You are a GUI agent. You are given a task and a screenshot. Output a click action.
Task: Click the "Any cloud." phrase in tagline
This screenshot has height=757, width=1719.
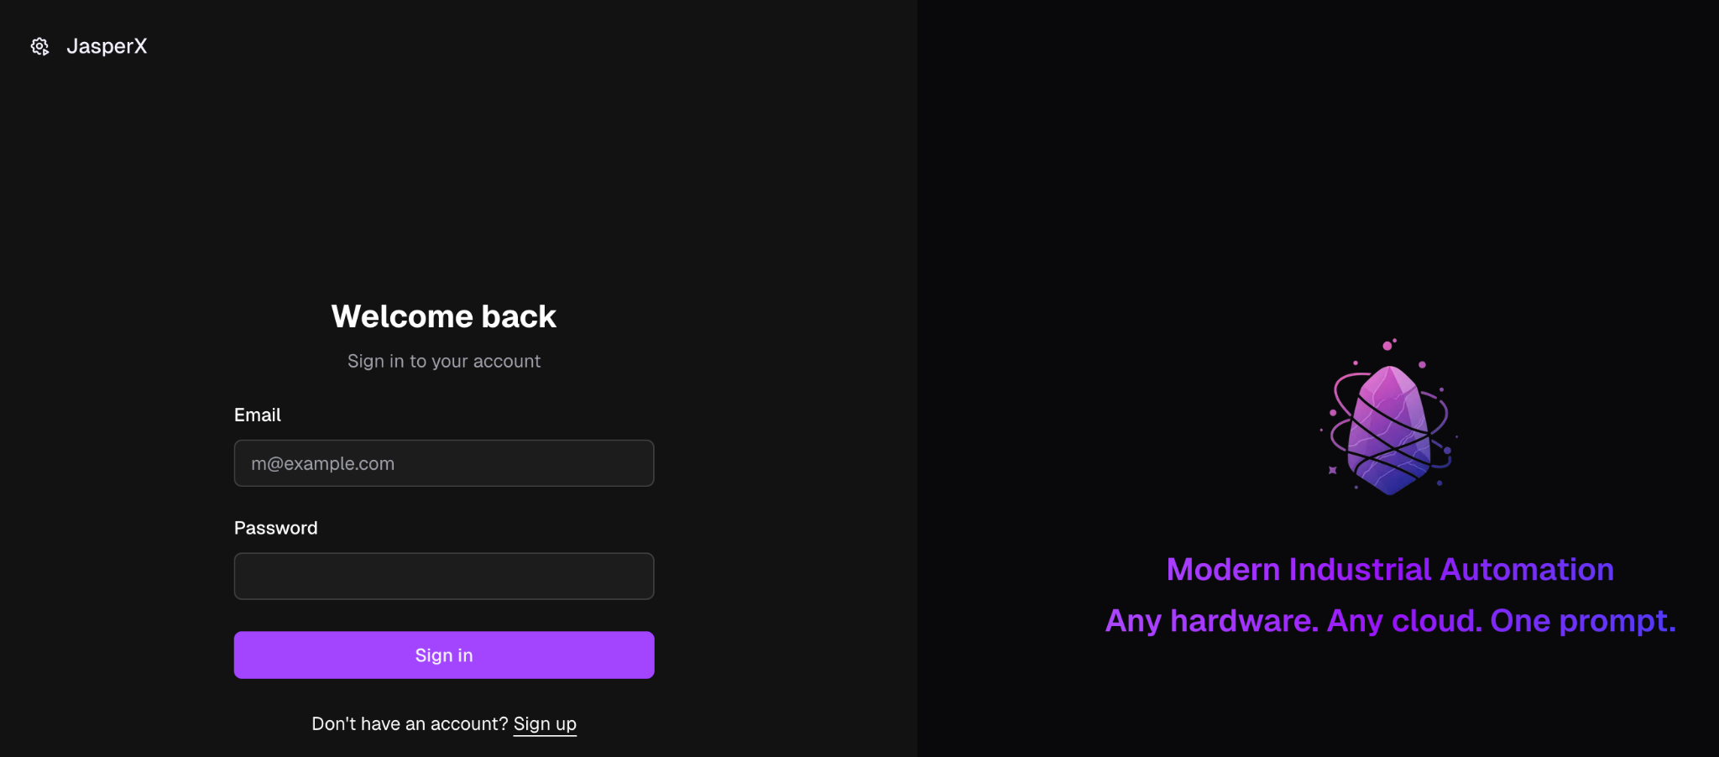pos(1403,621)
